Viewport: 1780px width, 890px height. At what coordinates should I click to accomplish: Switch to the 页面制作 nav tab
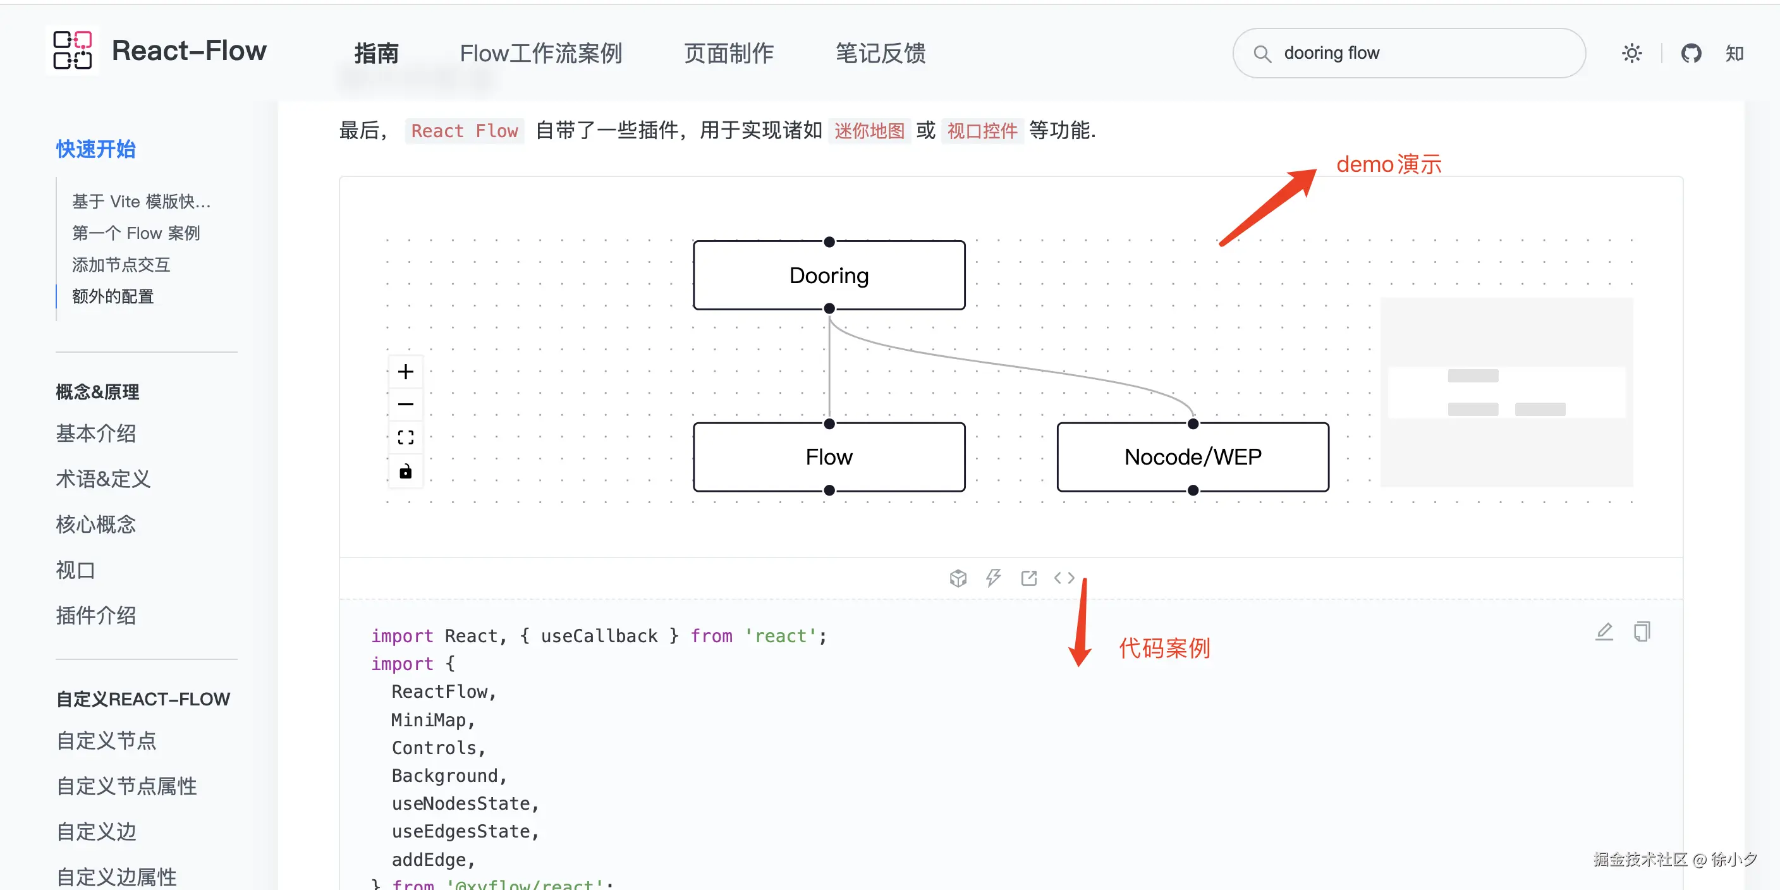728,53
